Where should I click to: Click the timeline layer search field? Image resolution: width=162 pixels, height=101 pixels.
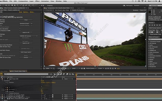click(x=26, y=74)
